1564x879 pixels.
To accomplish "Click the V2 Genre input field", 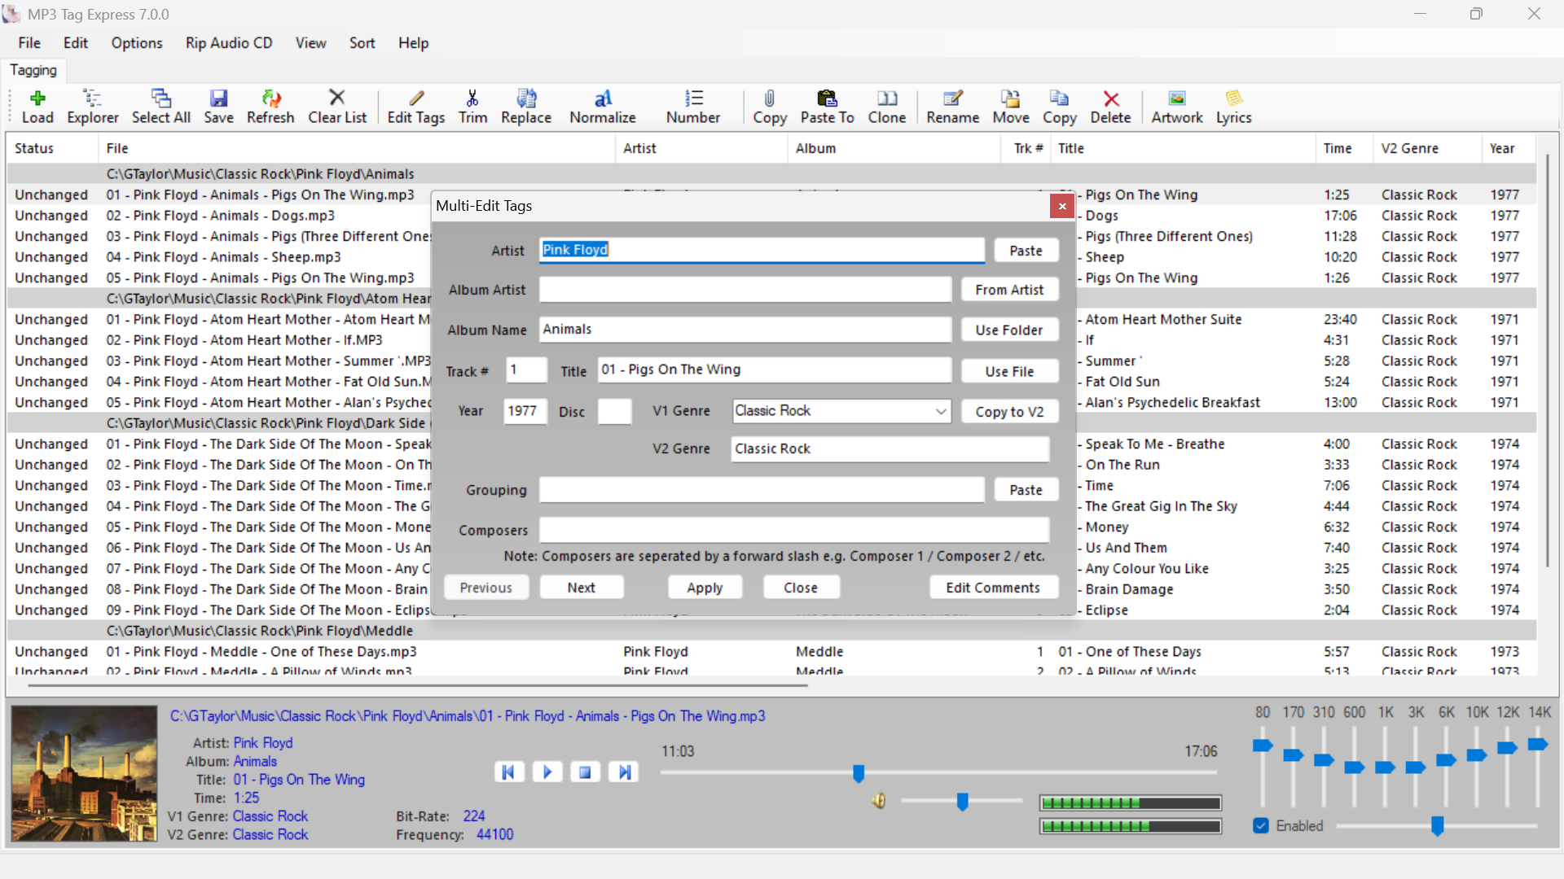I will 890,449.
